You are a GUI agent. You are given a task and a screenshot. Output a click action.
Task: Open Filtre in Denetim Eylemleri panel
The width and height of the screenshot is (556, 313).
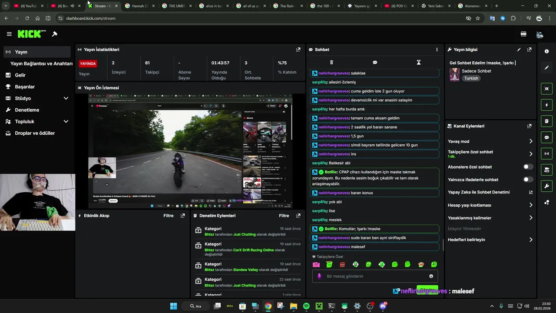click(284, 216)
